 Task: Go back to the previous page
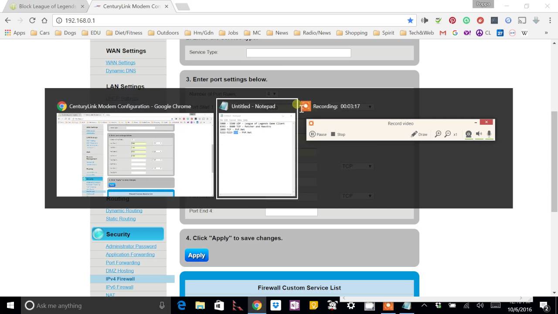click(x=7, y=20)
